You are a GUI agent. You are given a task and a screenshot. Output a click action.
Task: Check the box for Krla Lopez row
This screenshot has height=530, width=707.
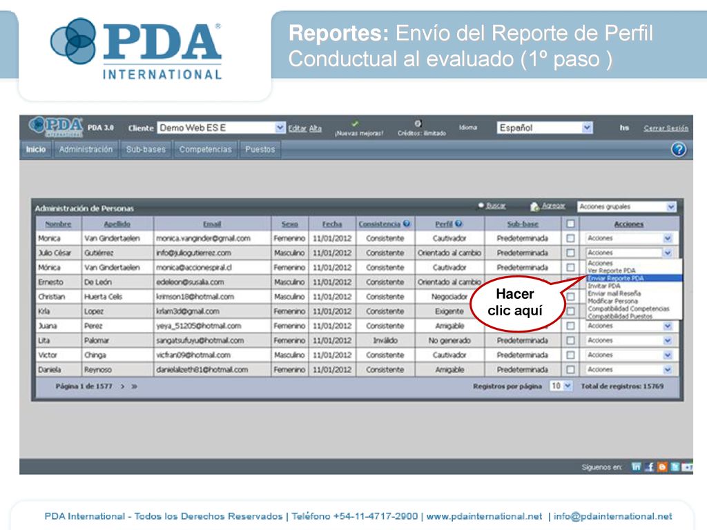570,311
